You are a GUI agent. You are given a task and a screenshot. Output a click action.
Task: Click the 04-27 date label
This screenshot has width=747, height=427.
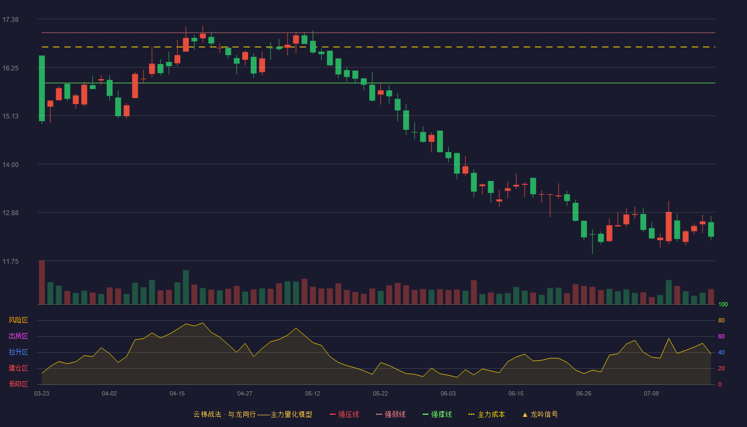[x=245, y=393]
